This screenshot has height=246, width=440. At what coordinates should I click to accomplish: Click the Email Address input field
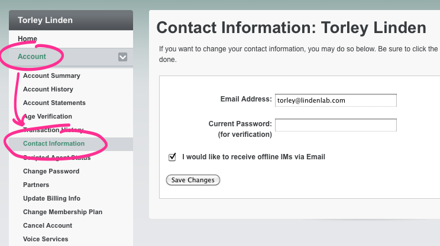(335, 100)
